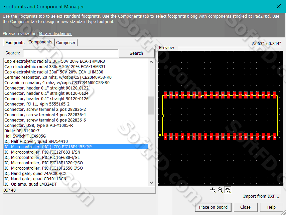286x215 pixels.
Task: Close the Footprints and Component Manager dialog
Action: pyautogui.click(x=279, y=6)
